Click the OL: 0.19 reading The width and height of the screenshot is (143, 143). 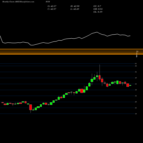[x=98, y=12]
